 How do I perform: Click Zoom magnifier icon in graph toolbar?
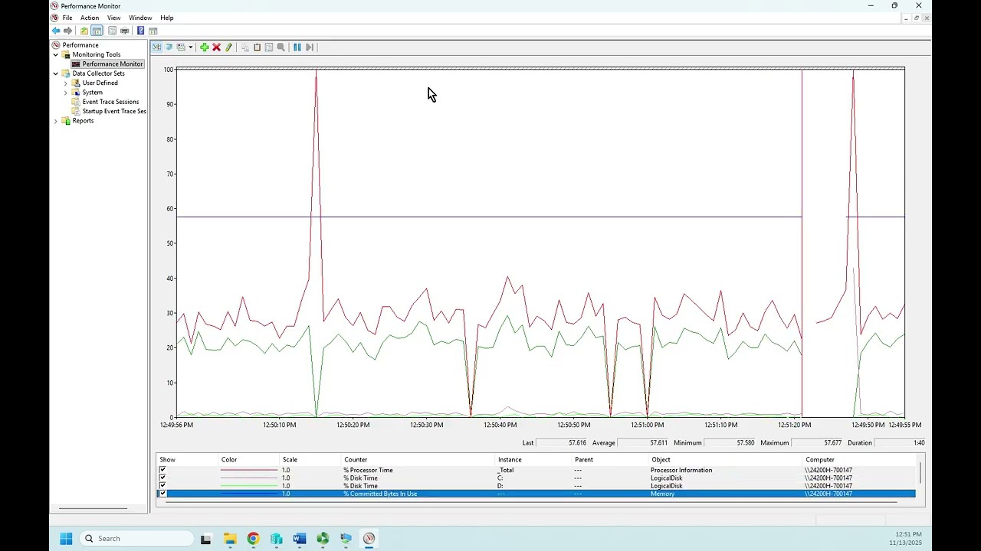click(281, 47)
